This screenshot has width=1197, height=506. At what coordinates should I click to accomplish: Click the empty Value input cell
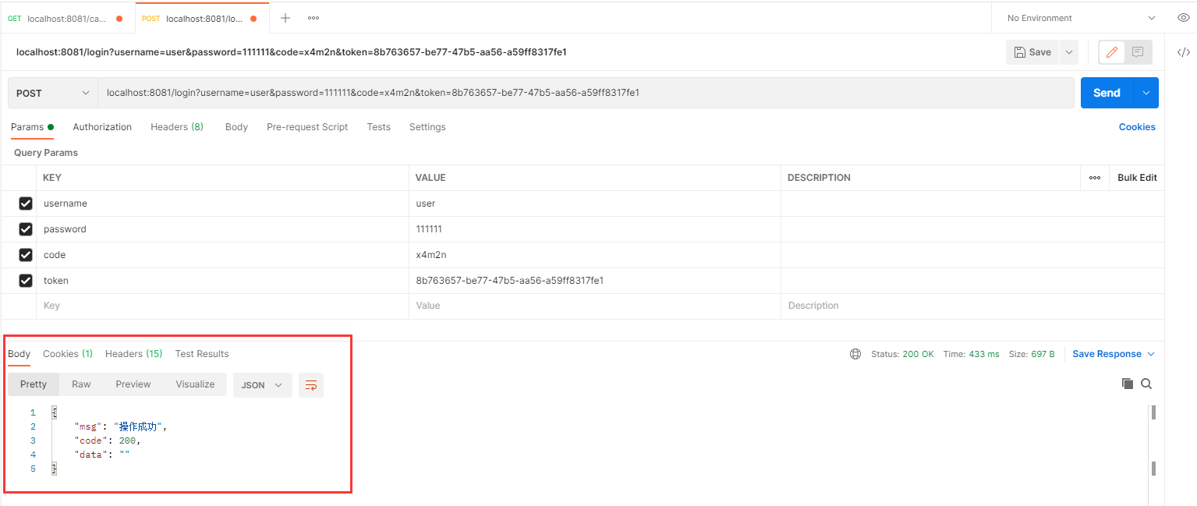(x=595, y=306)
